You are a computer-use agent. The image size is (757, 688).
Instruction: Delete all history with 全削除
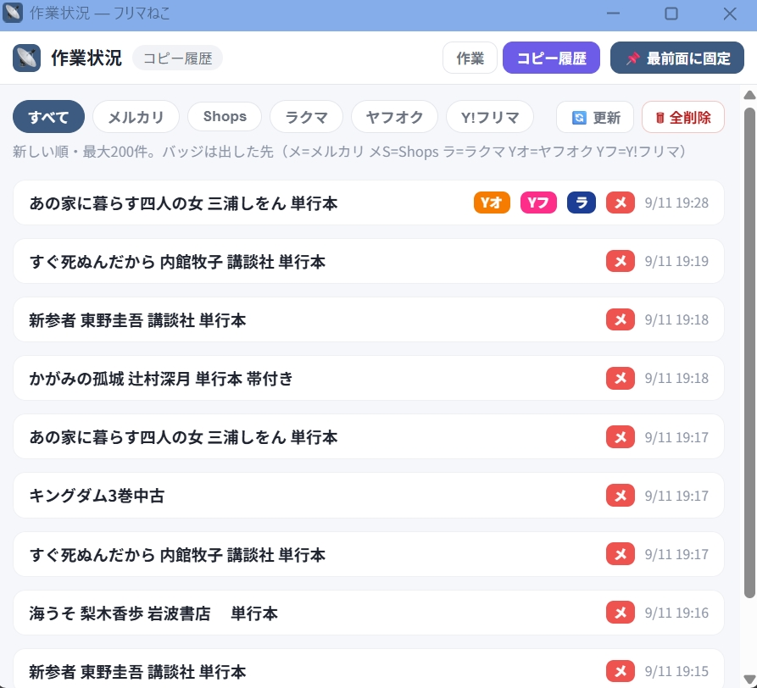point(682,117)
